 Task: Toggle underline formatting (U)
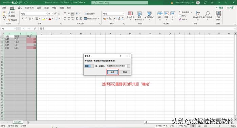click(x=30, y=18)
